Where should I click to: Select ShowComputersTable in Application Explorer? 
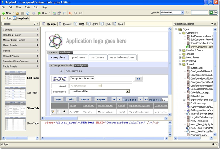pos(201,47)
